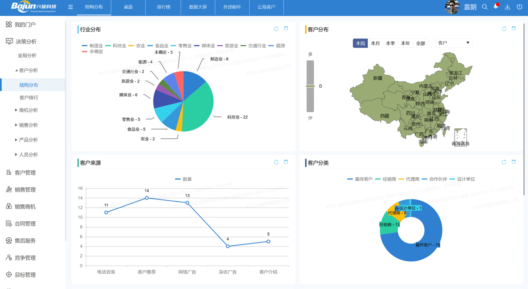This screenshot has width=528, height=289.
Task: Open the 客户 dropdown in 客户分布
Action: pyautogui.click(x=453, y=43)
